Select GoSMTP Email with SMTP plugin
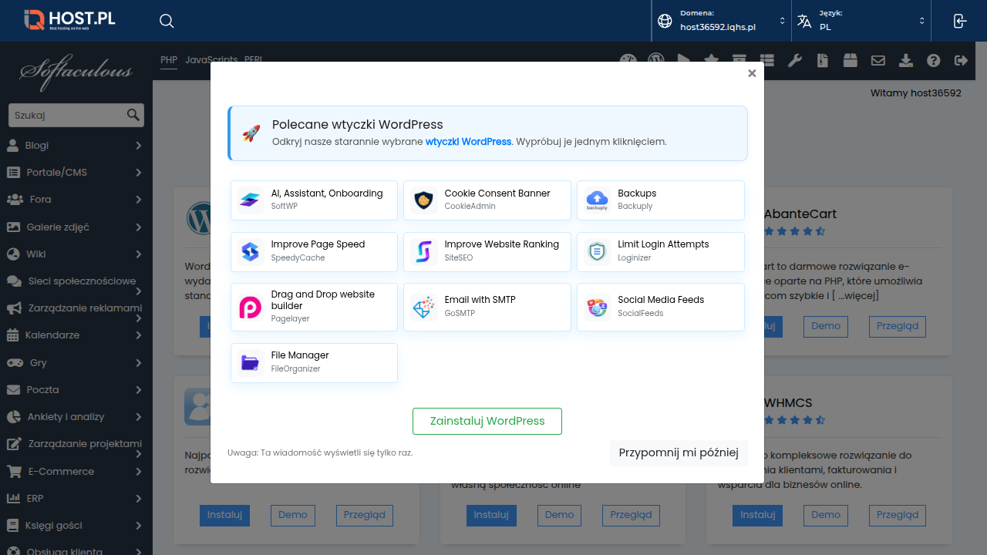Screen dimensions: 987x555 click(x=487, y=307)
